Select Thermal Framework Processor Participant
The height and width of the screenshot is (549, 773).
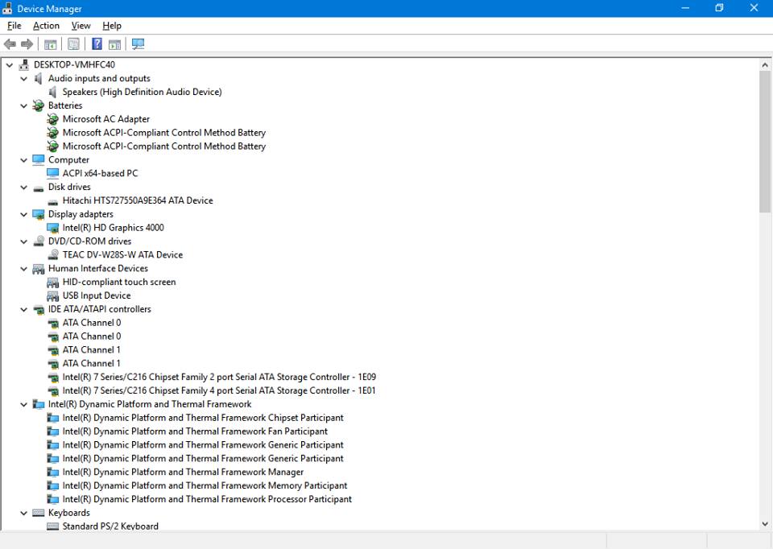(207, 499)
